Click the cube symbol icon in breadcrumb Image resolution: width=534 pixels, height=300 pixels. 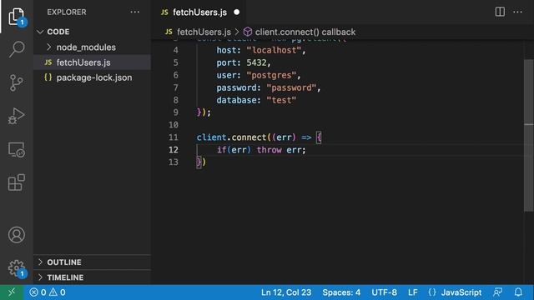248,32
